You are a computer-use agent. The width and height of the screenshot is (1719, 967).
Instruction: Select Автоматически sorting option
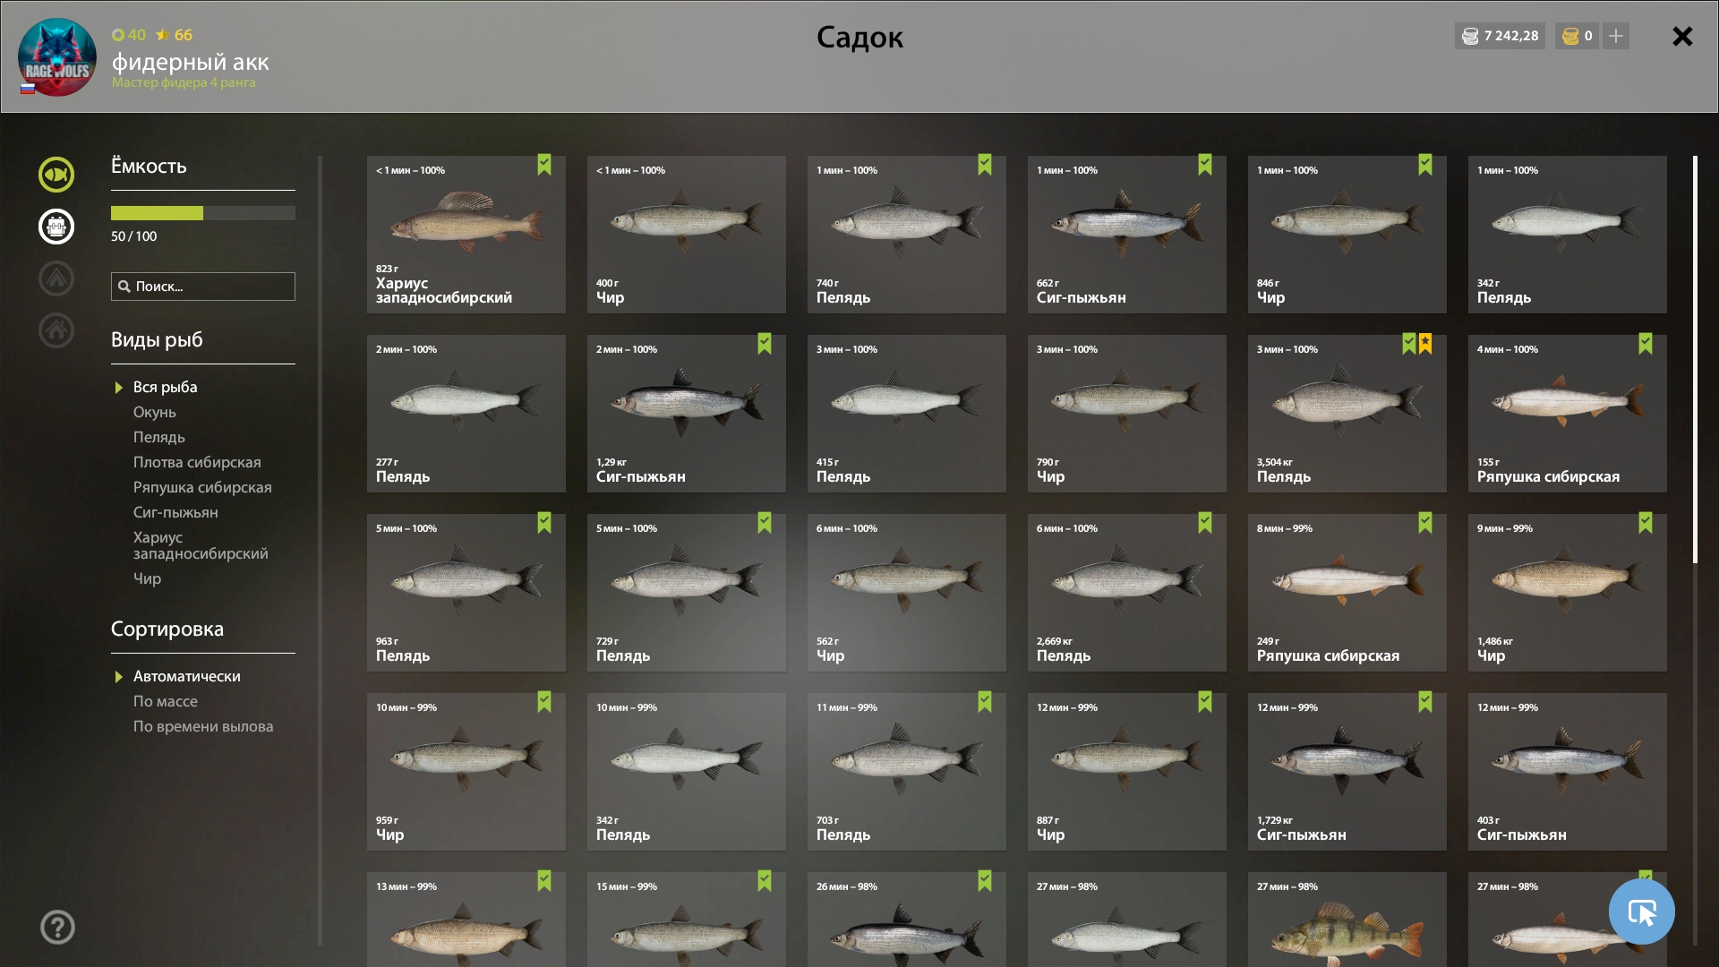click(x=187, y=676)
